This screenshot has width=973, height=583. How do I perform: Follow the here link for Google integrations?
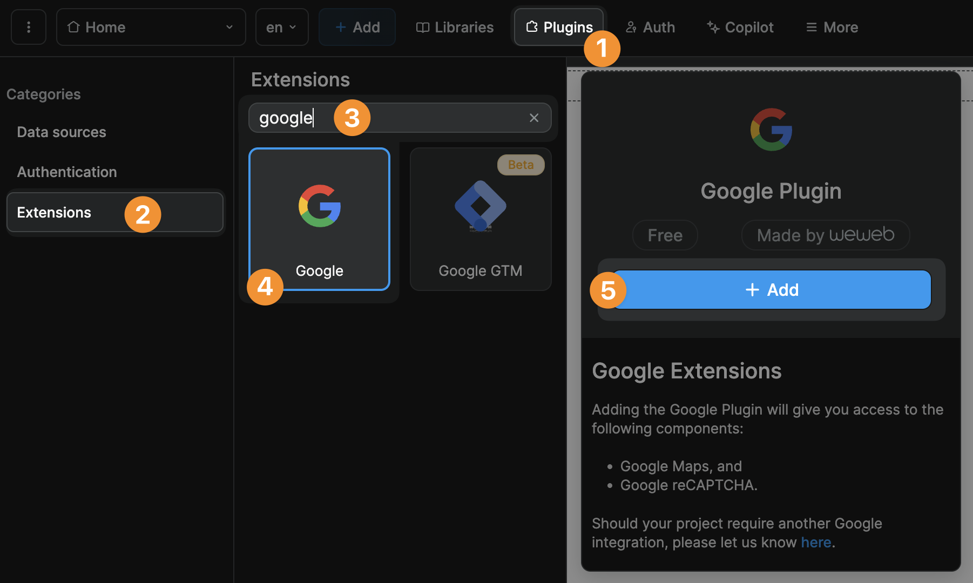tap(815, 542)
